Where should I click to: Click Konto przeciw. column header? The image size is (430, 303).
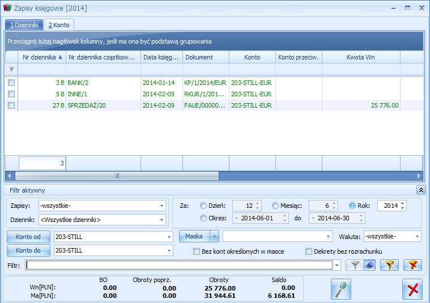click(x=299, y=57)
